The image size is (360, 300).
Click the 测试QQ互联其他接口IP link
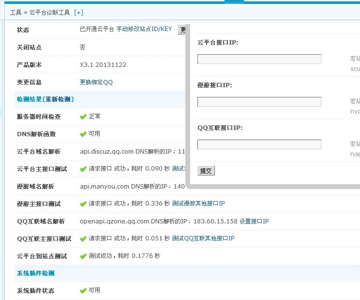point(203,238)
